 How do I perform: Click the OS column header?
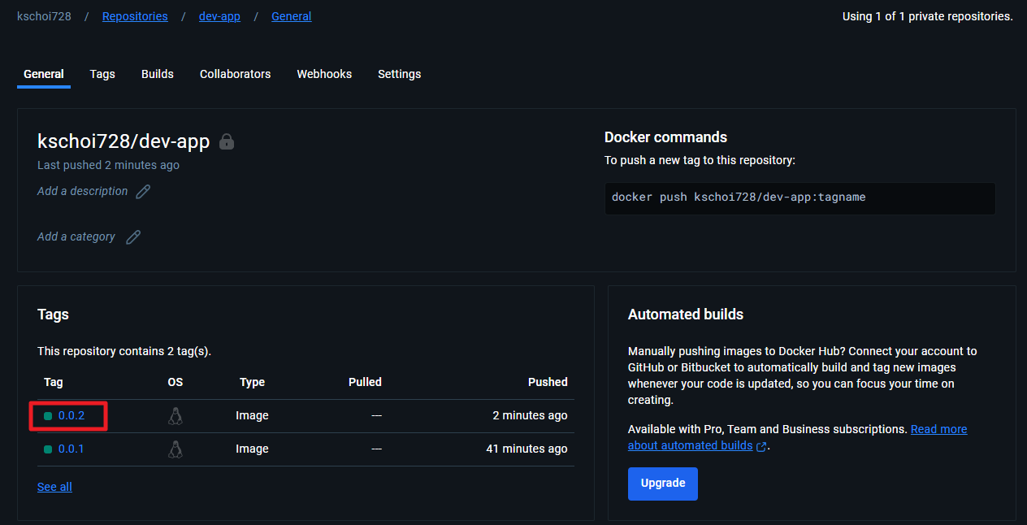tap(175, 382)
